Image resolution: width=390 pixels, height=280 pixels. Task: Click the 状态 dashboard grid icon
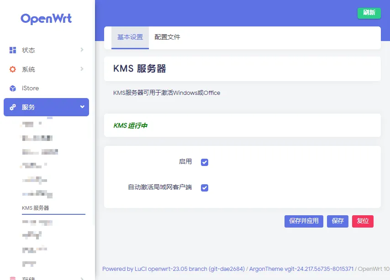13,50
